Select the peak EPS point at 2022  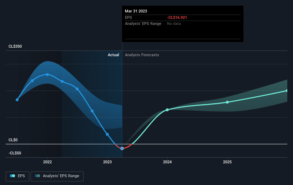click(x=47, y=74)
